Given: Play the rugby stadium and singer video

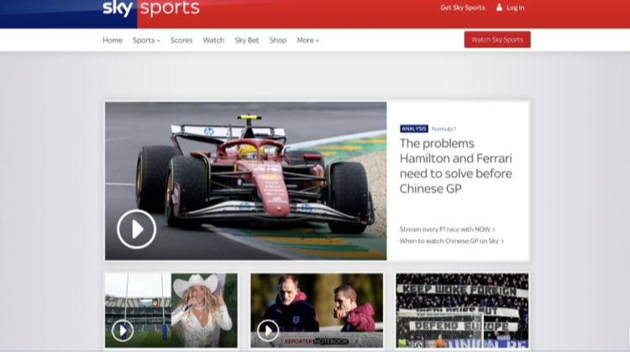Looking at the screenshot, I should [x=123, y=330].
